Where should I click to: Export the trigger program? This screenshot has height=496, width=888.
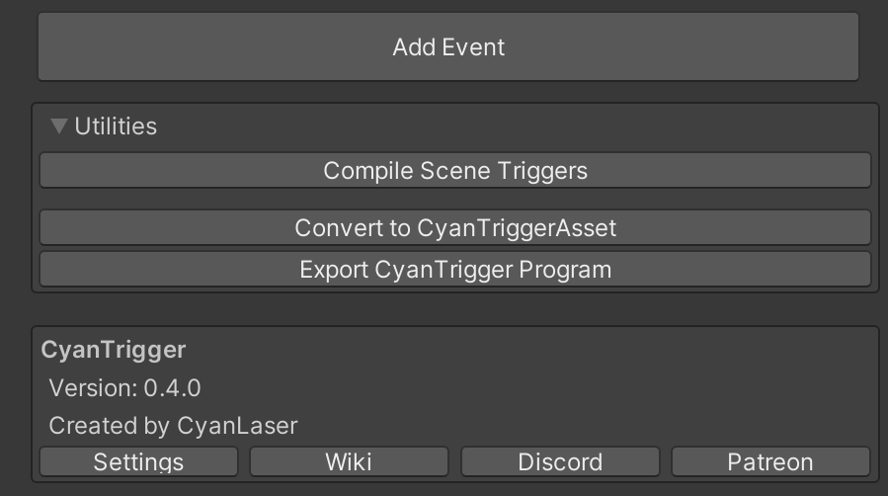tap(455, 270)
